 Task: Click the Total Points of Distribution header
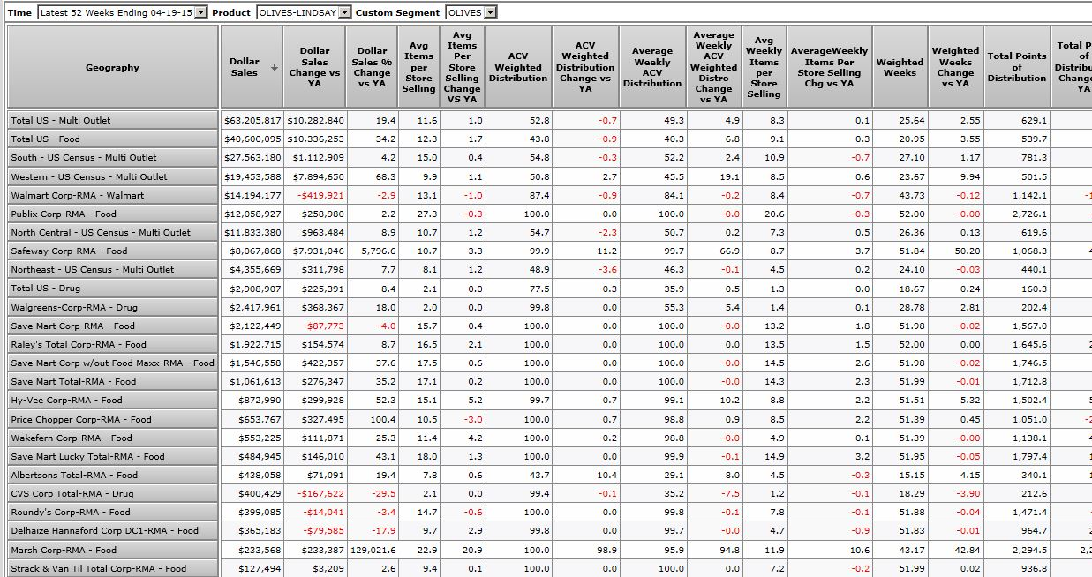point(1016,68)
